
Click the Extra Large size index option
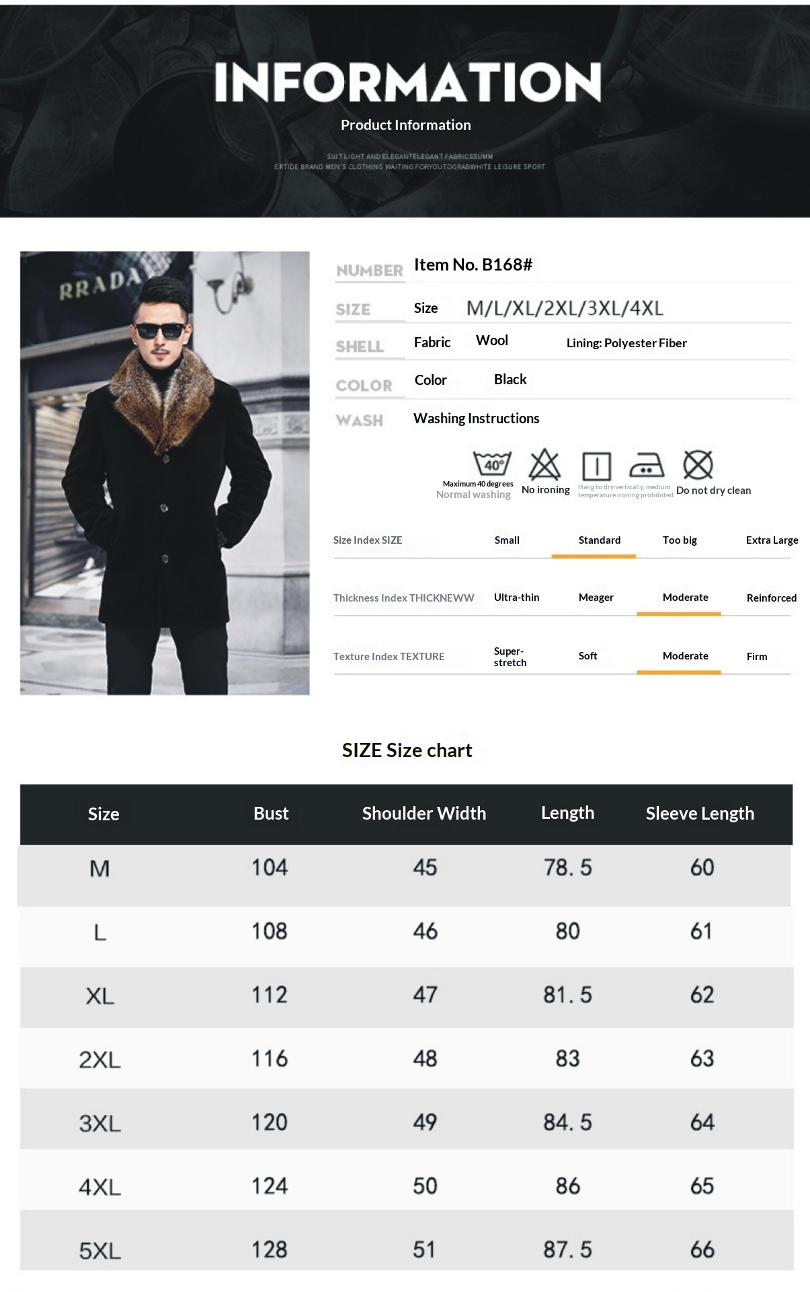[772, 540]
